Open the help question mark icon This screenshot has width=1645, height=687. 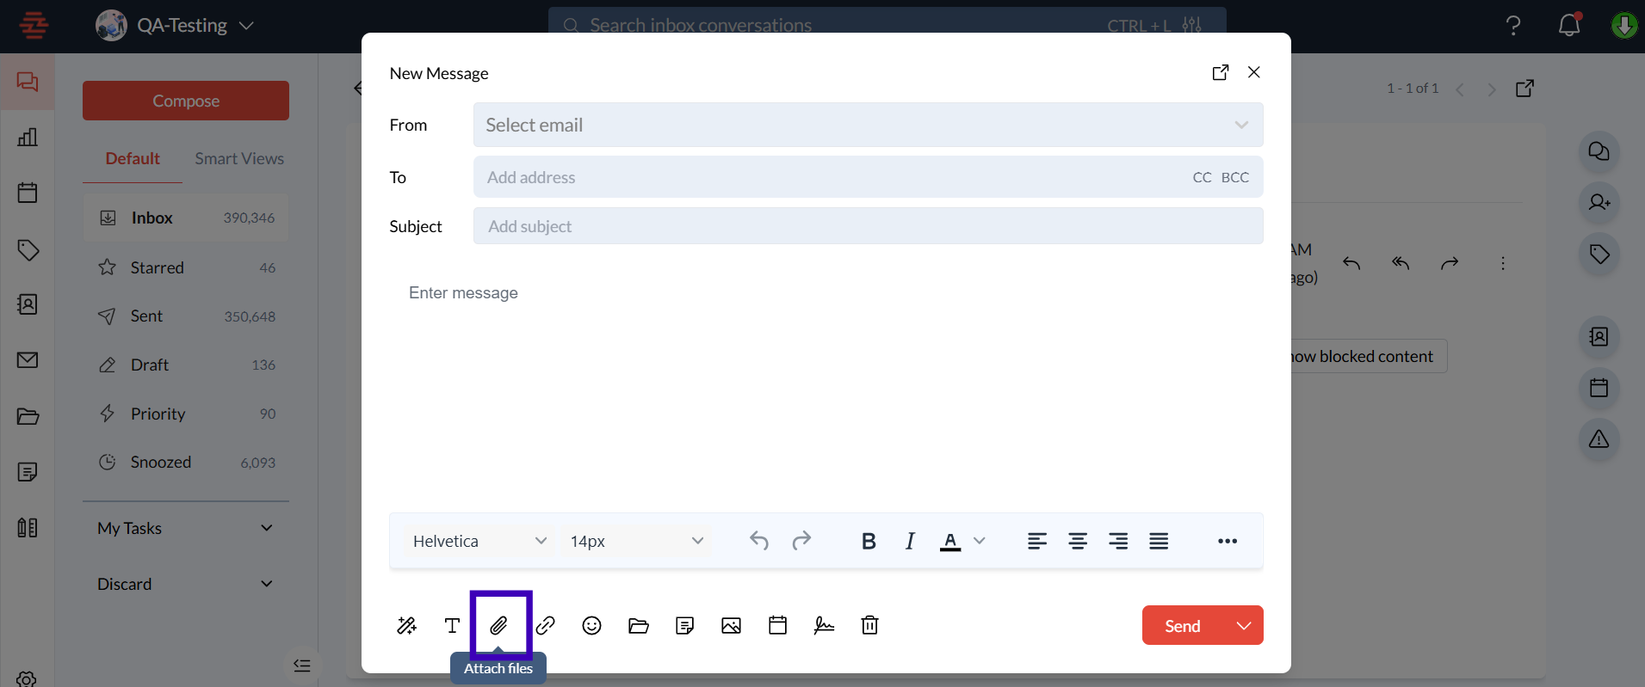(1513, 26)
